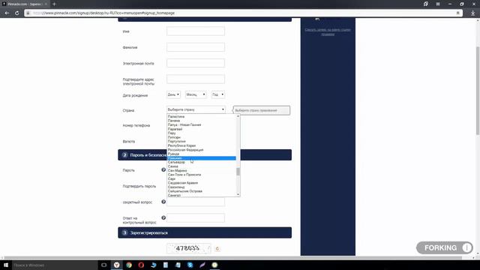This screenshot has width=480, height=270.
Task: Open Opera browser on the taskbar
Action: tap(141, 265)
